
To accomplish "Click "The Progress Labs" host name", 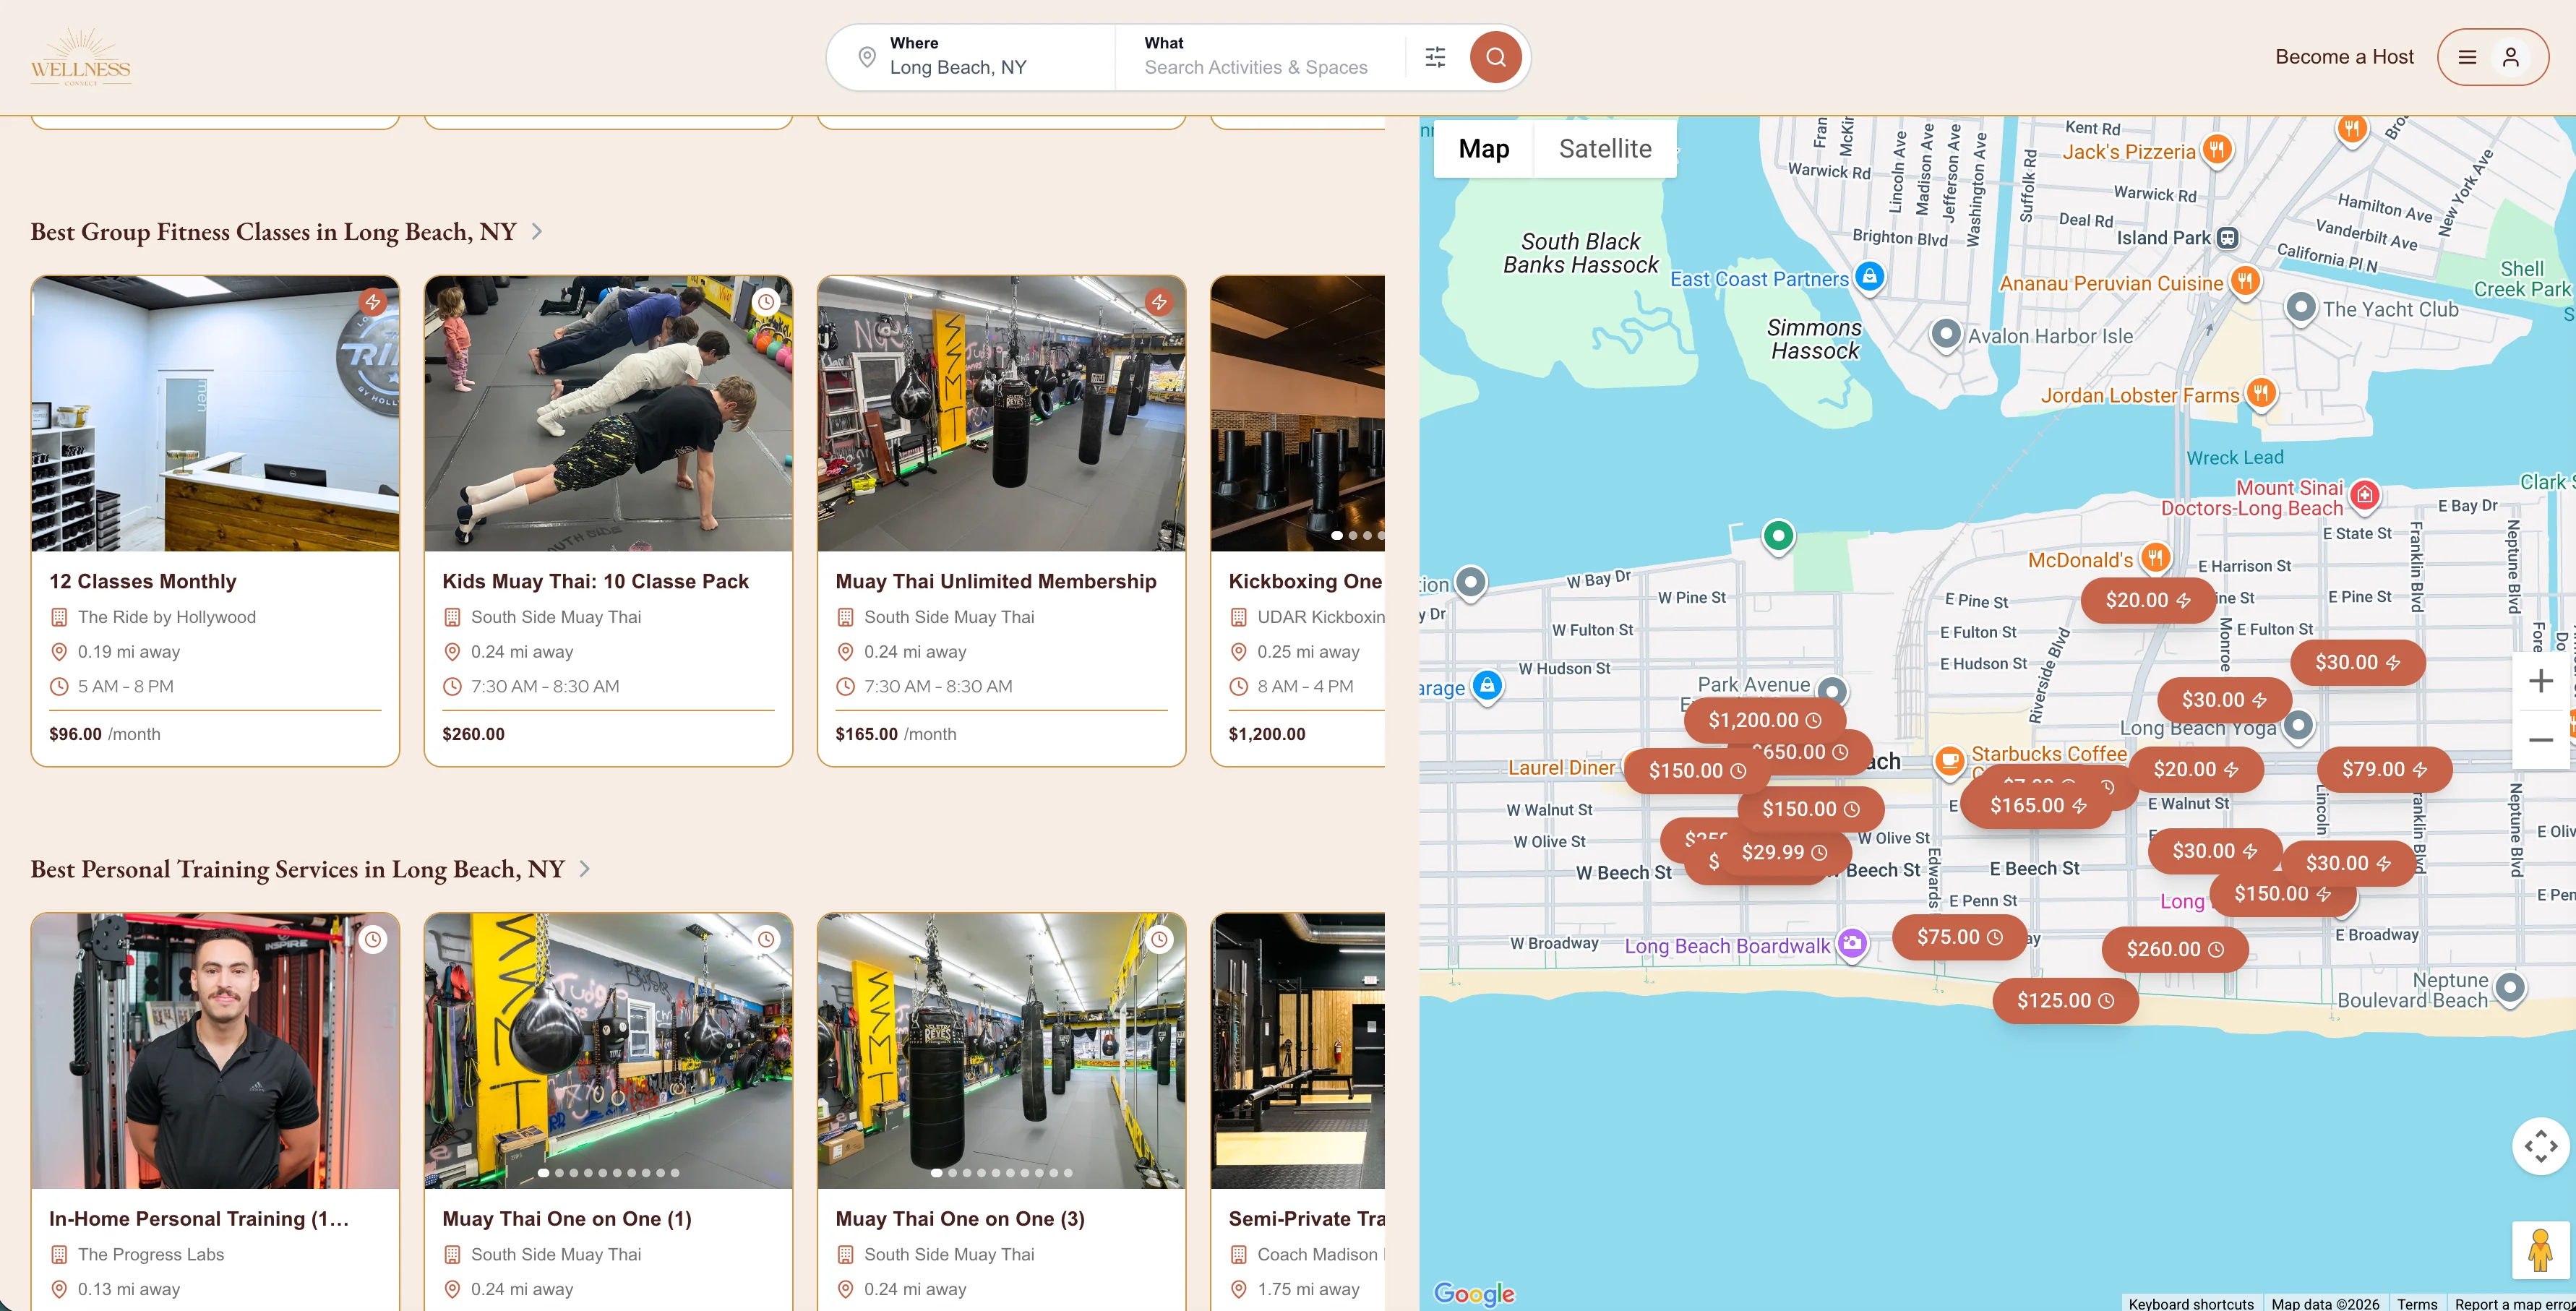I will pyautogui.click(x=151, y=1254).
